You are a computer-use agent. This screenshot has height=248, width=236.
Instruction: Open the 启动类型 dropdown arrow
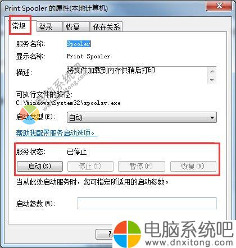click(212, 118)
